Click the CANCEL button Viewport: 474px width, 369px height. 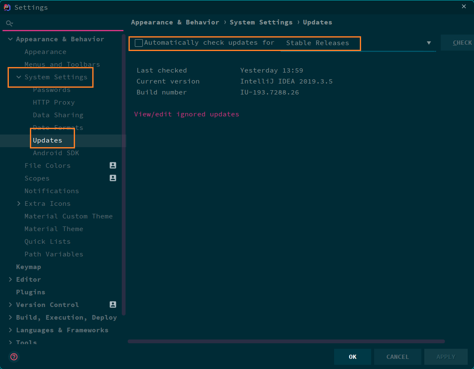point(397,357)
